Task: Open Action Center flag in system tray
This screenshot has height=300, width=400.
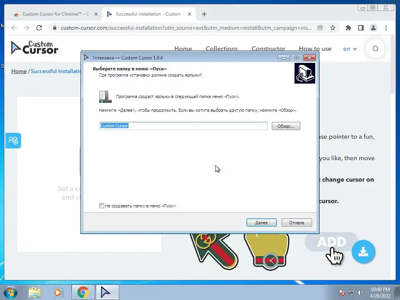Action: tap(341, 293)
